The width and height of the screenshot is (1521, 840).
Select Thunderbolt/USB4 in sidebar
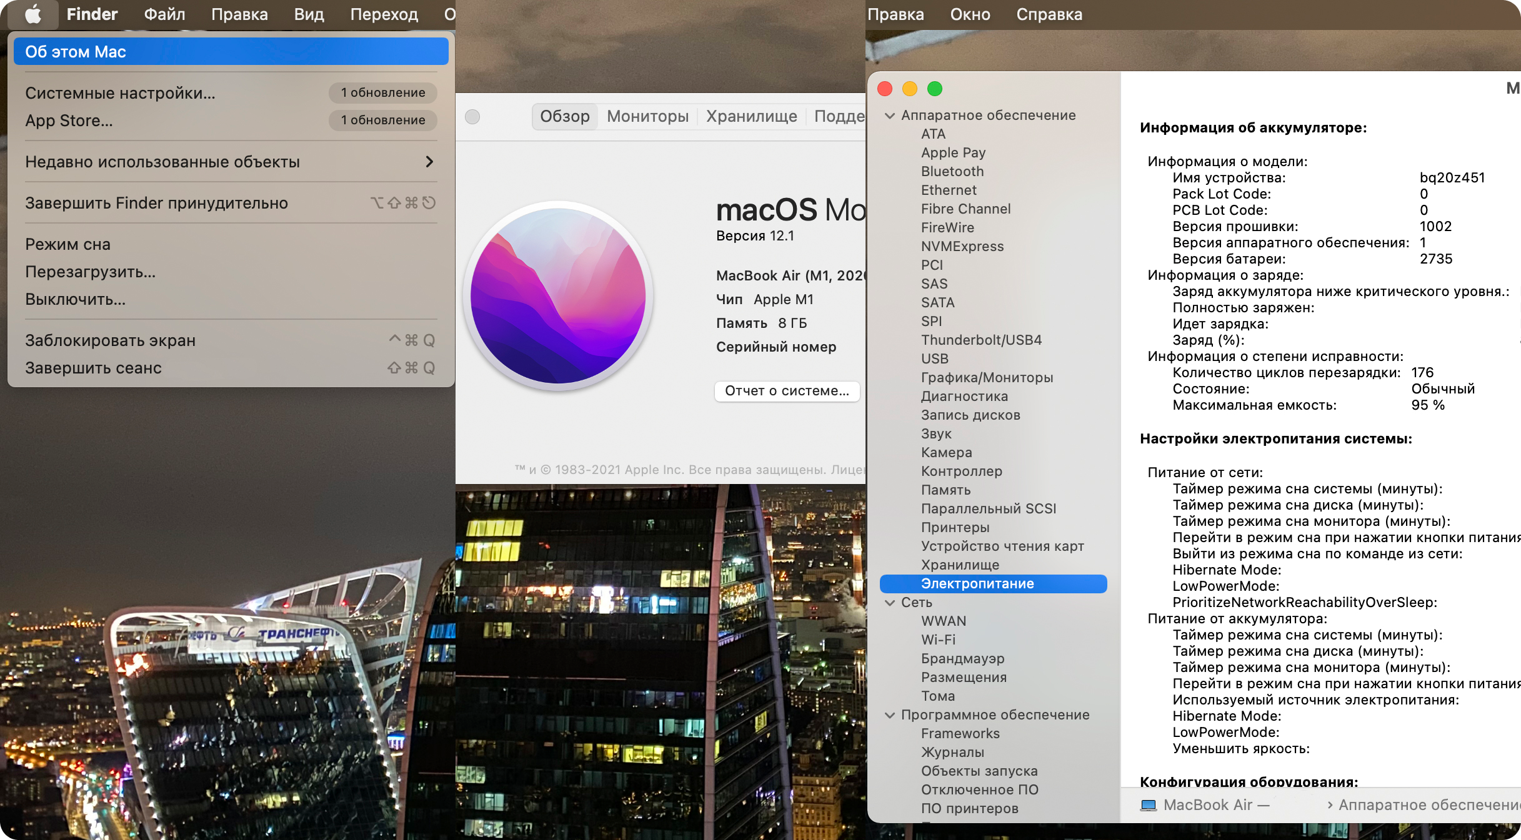click(981, 340)
